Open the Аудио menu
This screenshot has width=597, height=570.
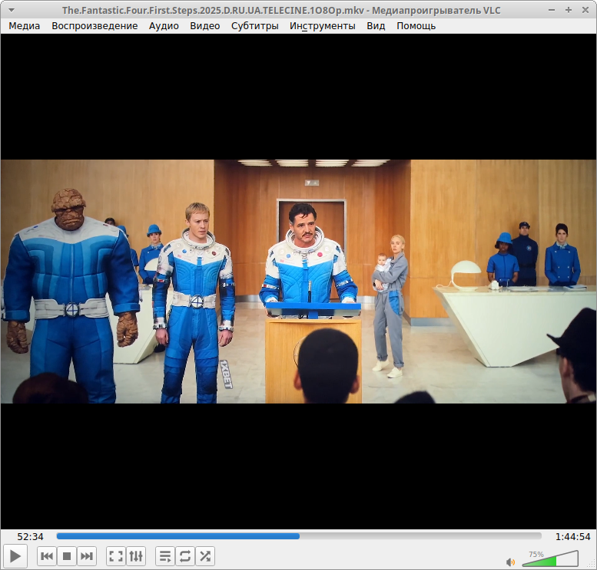click(x=164, y=26)
